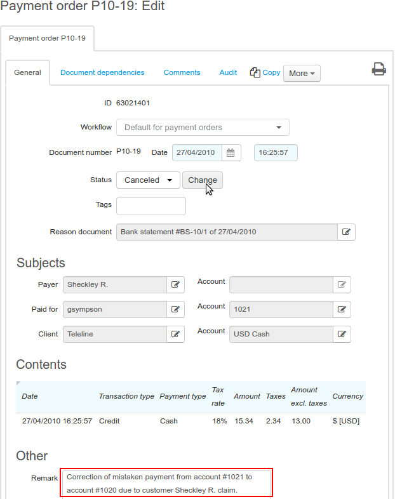The height and width of the screenshot is (499, 395).
Task: Click the Credit transaction type cell
Action: 109,422
